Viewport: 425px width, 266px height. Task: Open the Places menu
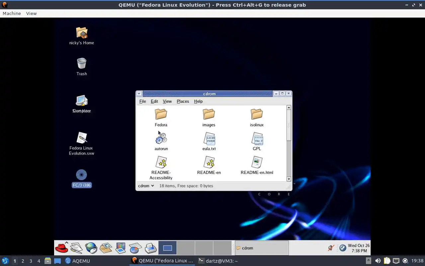pyautogui.click(x=183, y=101)
